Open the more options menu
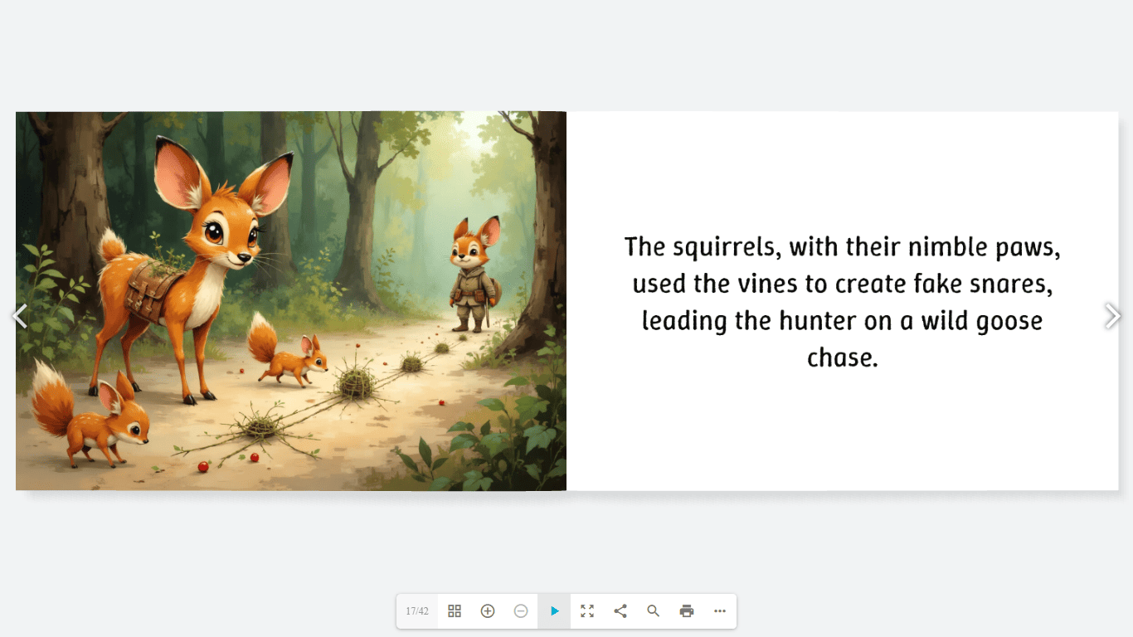 (x=720, y=611)
